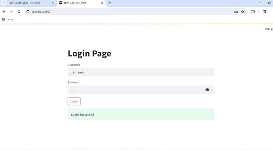The height and width of the screenshot is (150, 273).
Task: Click the browser back arrow
Action: (x=4, y=11)
